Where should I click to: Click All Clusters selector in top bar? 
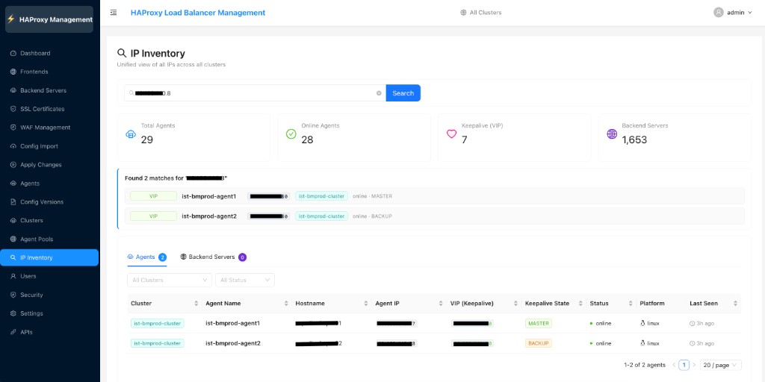pyautogui.click(x=481, y=13)
